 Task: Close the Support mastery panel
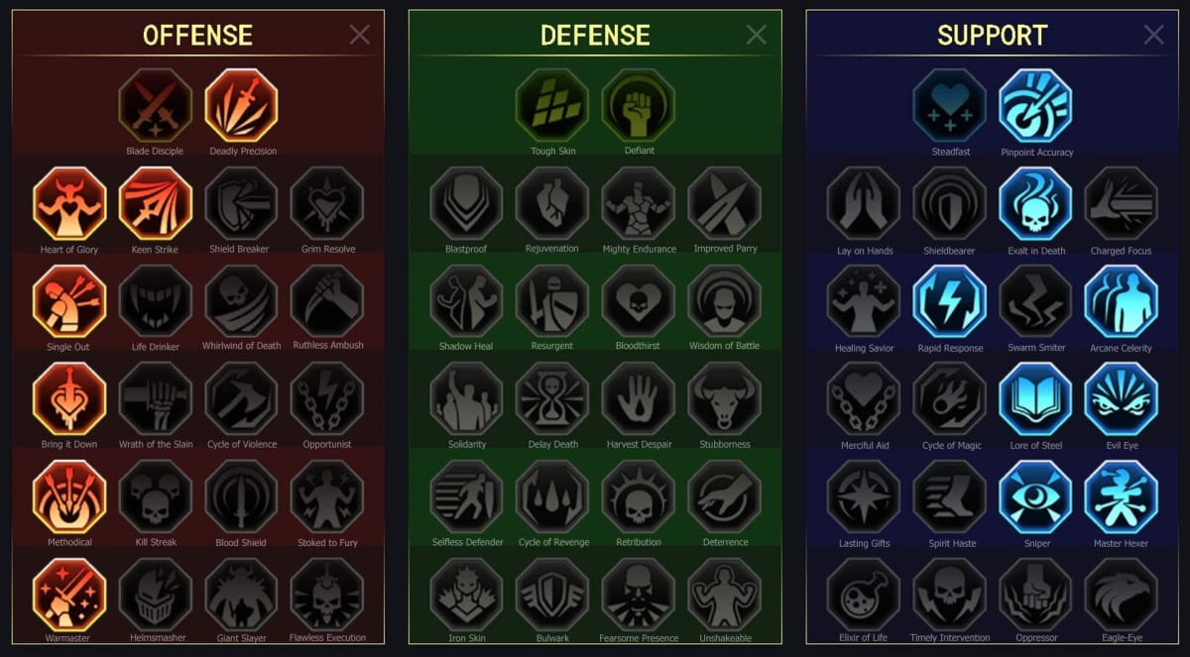[1154, 36]
